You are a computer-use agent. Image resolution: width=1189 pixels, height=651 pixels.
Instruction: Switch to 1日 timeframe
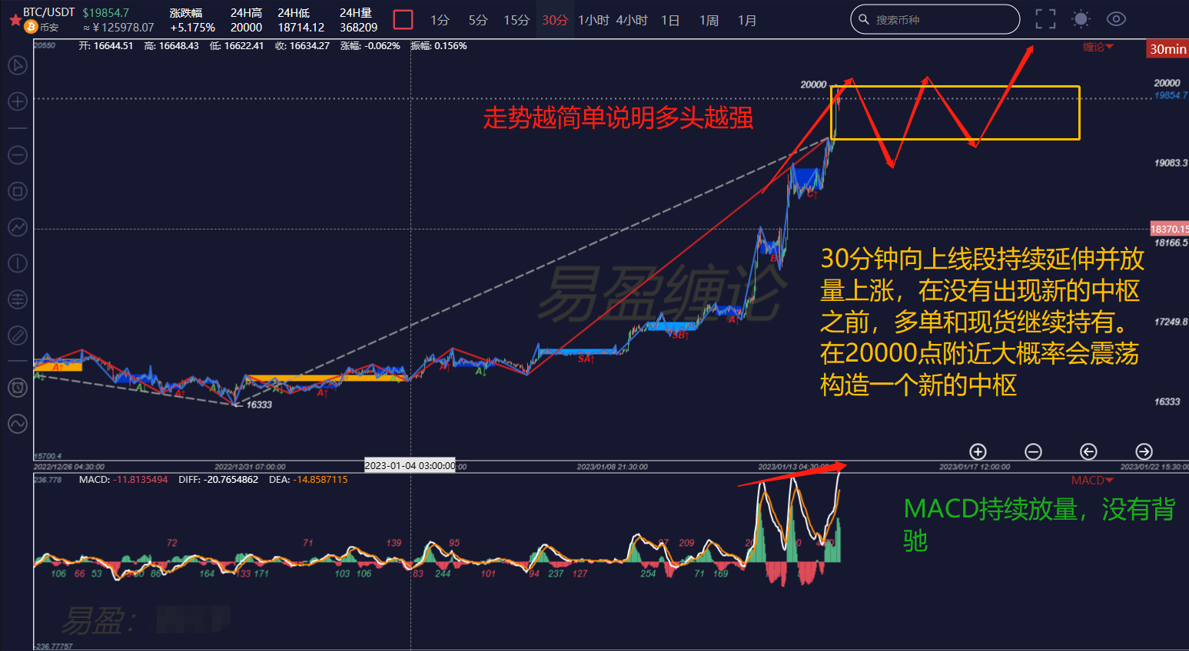tap(670, 20)
